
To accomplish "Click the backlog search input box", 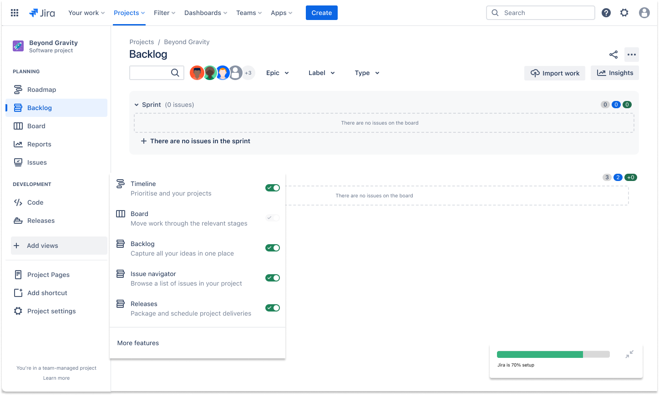I will (157, 73).
